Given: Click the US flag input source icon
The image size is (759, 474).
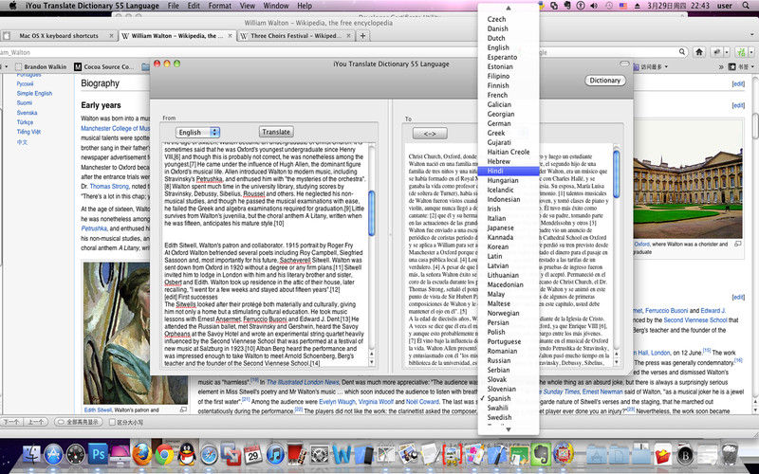Looking at the screenshot, I should tap(623, 6).
